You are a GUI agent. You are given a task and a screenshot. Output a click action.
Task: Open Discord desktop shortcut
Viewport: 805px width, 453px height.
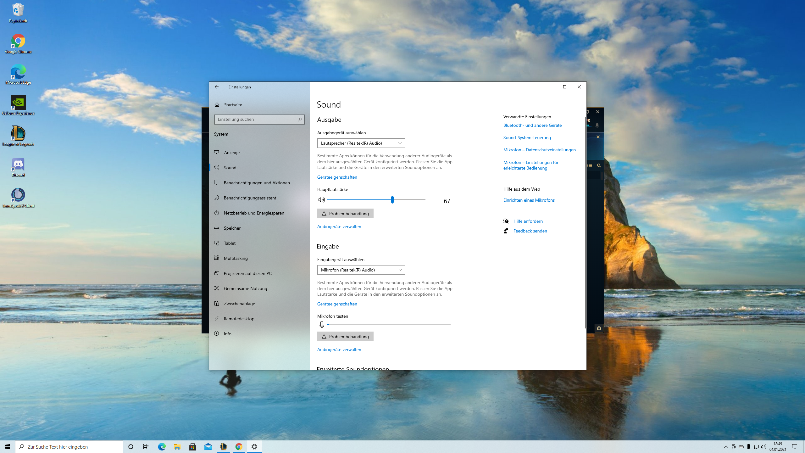(x=18, y=165)
